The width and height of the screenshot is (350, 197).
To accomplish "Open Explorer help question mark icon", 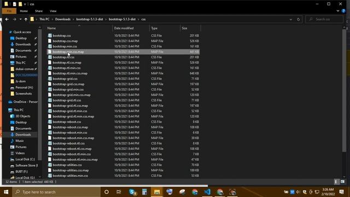I will (x=343, y=11).
